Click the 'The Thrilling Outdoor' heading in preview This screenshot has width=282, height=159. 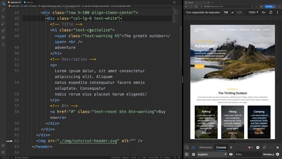[x=233, y=93]
